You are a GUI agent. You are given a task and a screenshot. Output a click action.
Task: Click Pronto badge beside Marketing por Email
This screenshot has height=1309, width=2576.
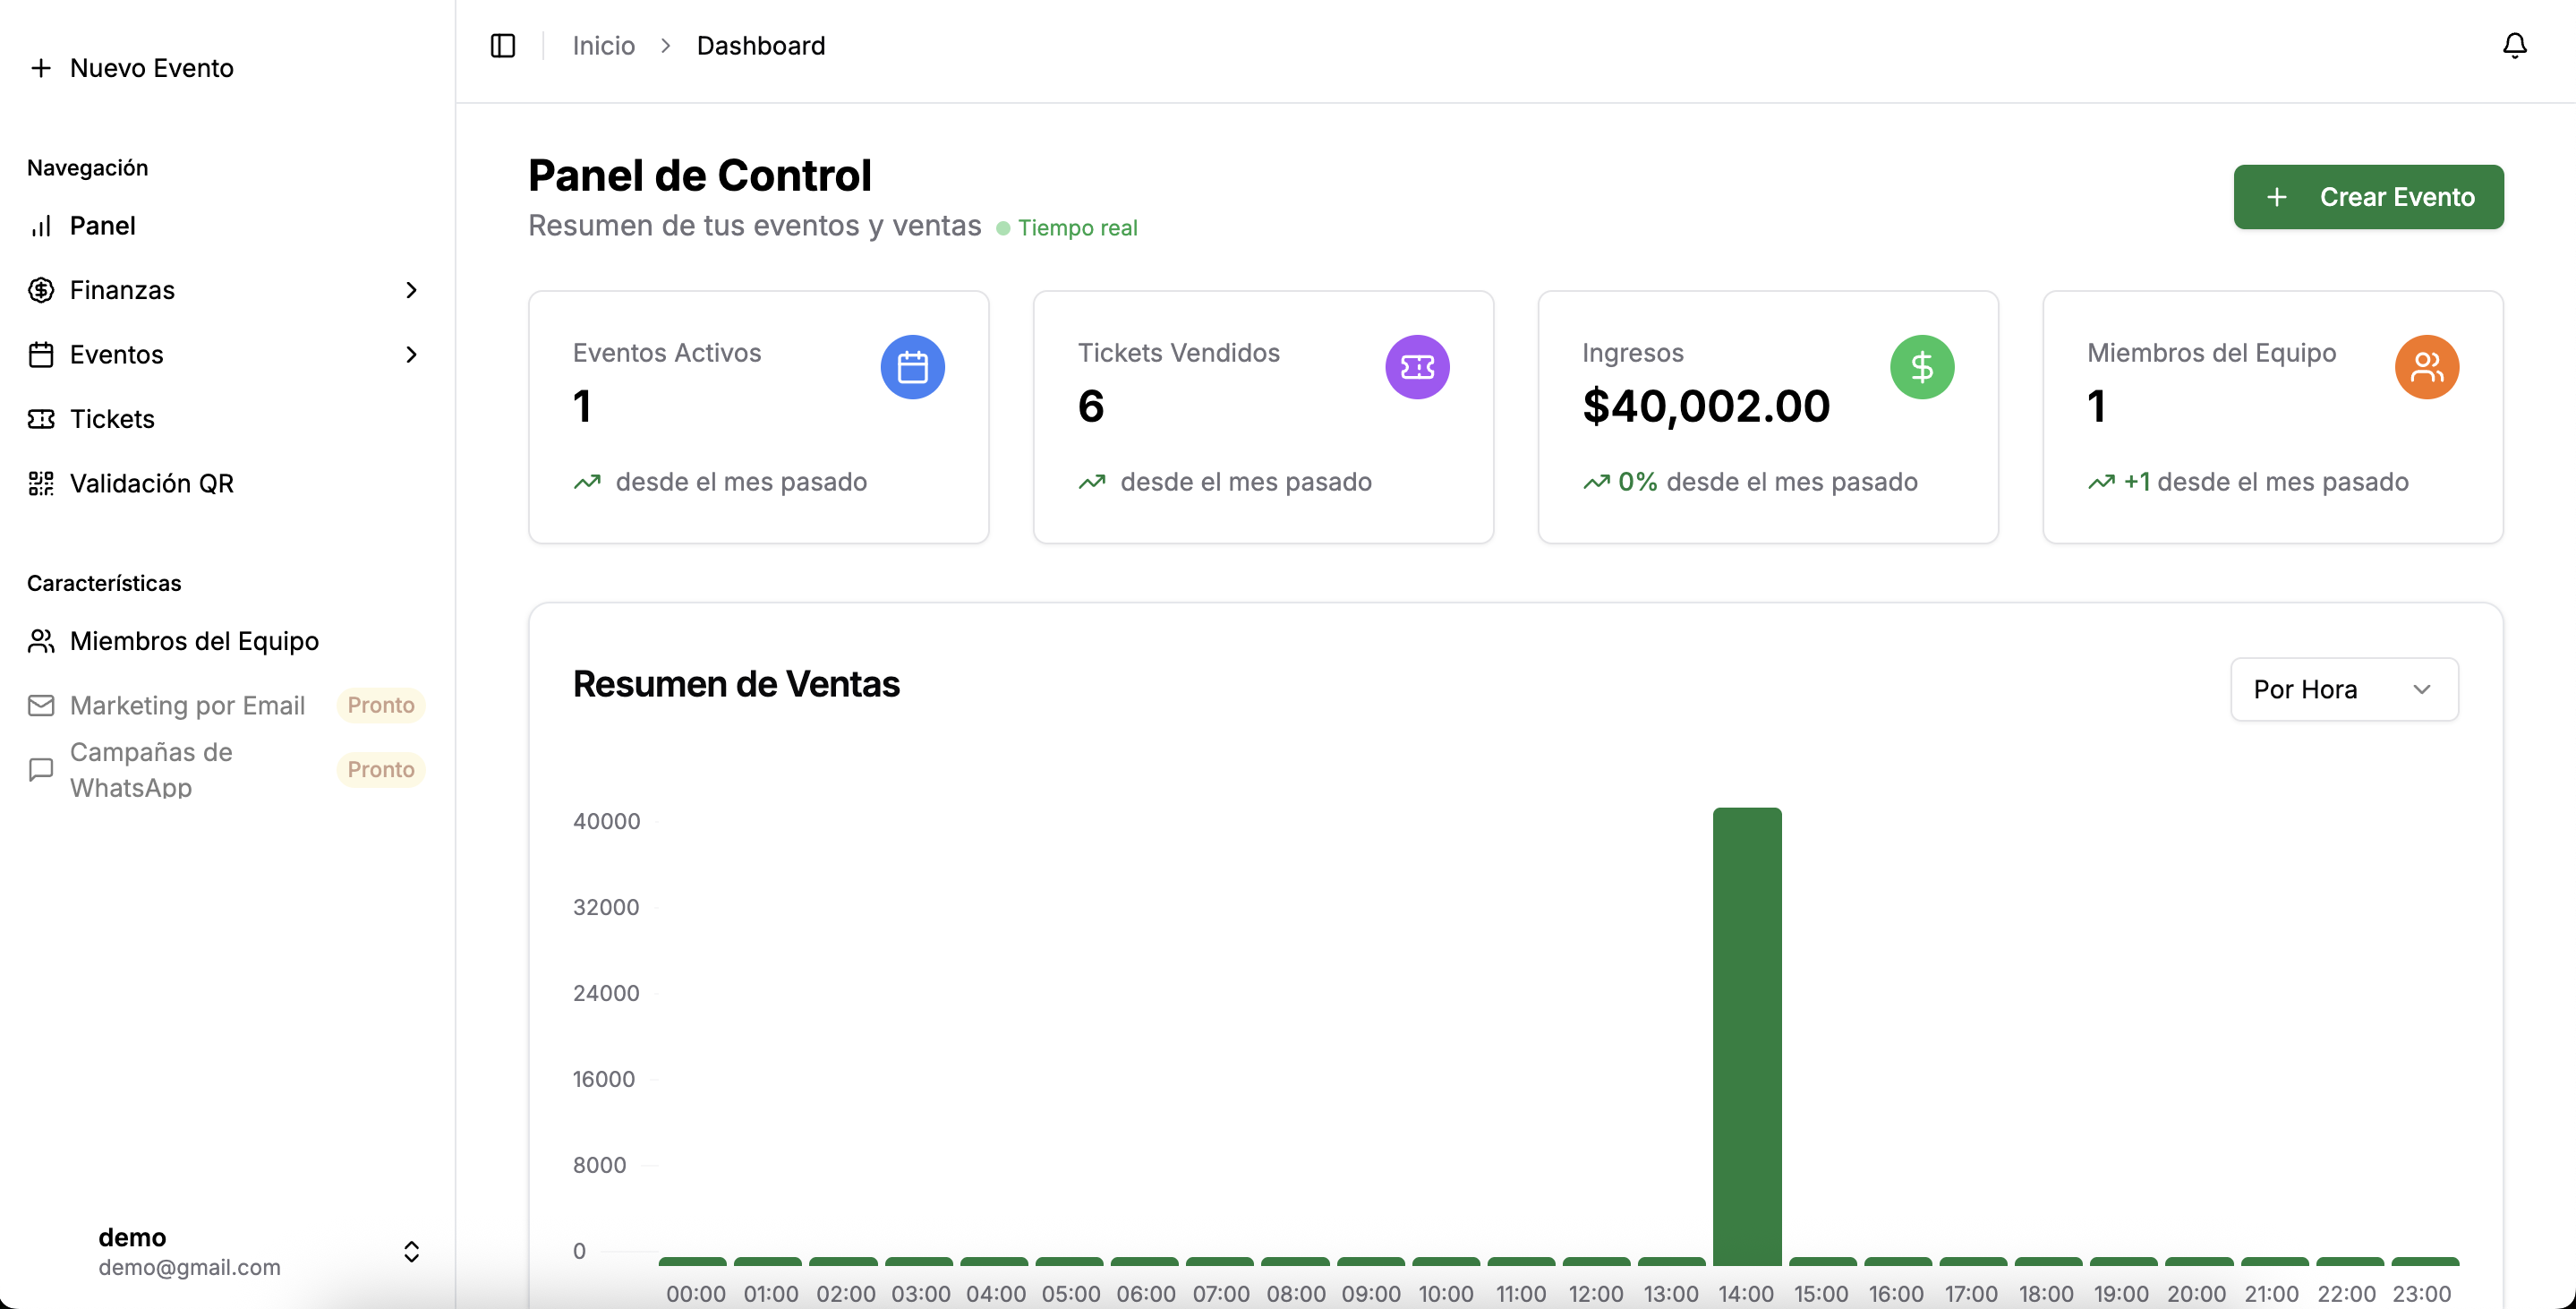[381, 706]
